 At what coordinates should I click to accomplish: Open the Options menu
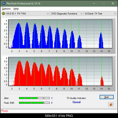(6, 9)
